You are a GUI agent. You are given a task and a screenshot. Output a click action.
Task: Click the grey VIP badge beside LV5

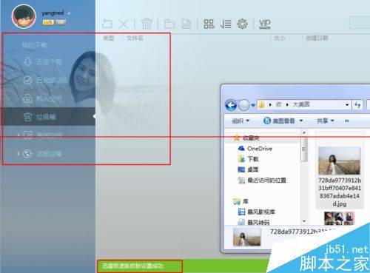pyautogui.click(x=61, y=22)
